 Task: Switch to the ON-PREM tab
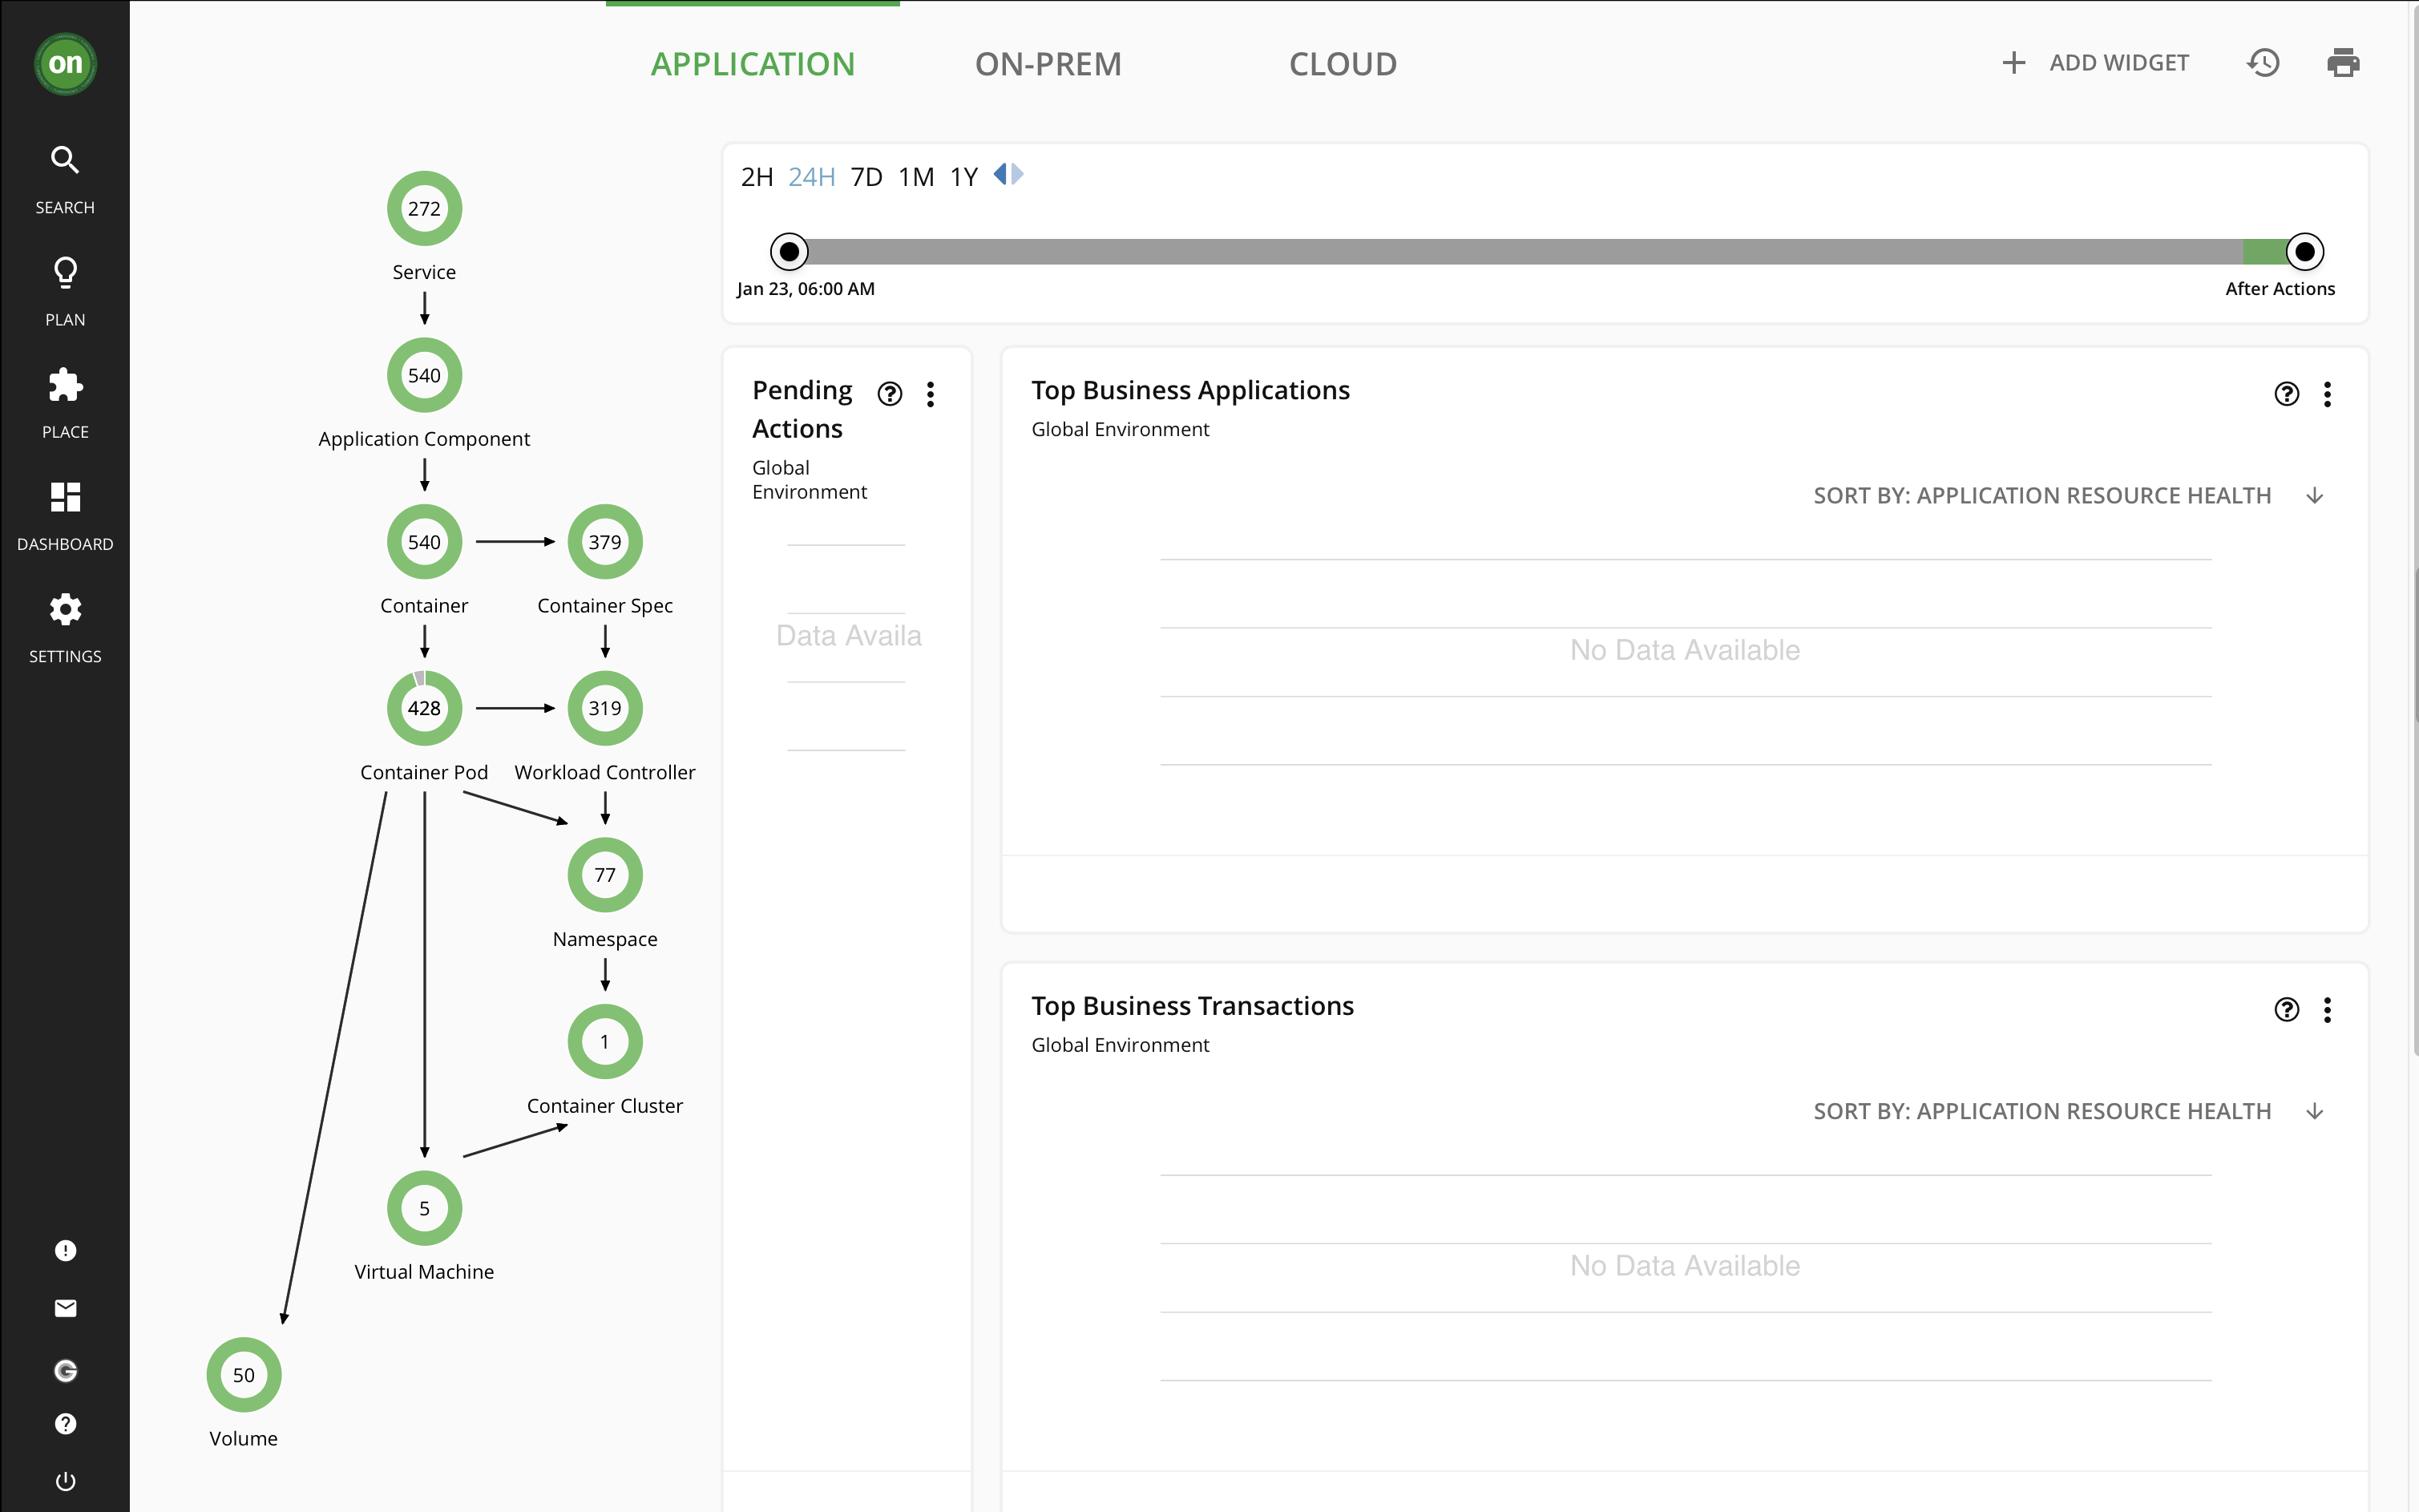click(1048, 64)
